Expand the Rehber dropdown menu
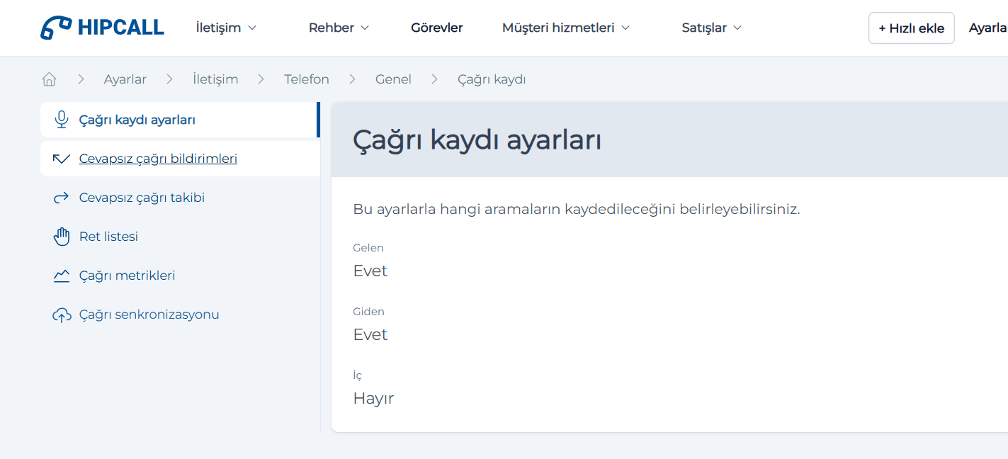This screenshot has height=459, width=1008. click(339, 28)
